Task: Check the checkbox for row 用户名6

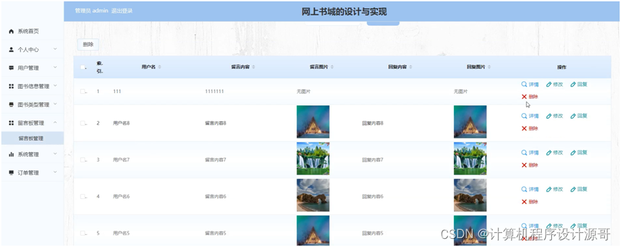Action: tap(83, 196)
